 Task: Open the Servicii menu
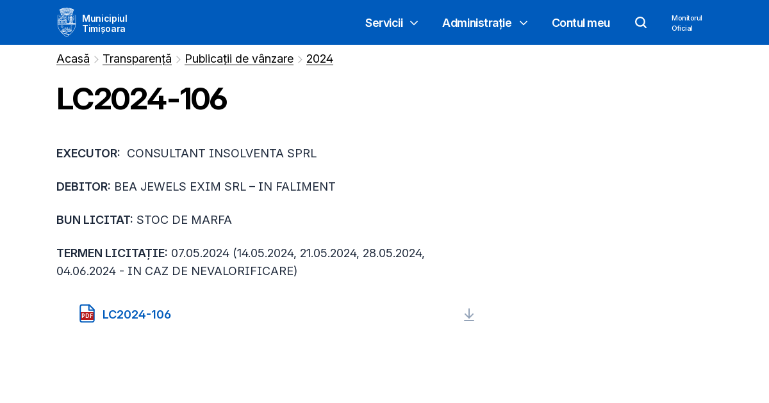(x=384, y=23)
